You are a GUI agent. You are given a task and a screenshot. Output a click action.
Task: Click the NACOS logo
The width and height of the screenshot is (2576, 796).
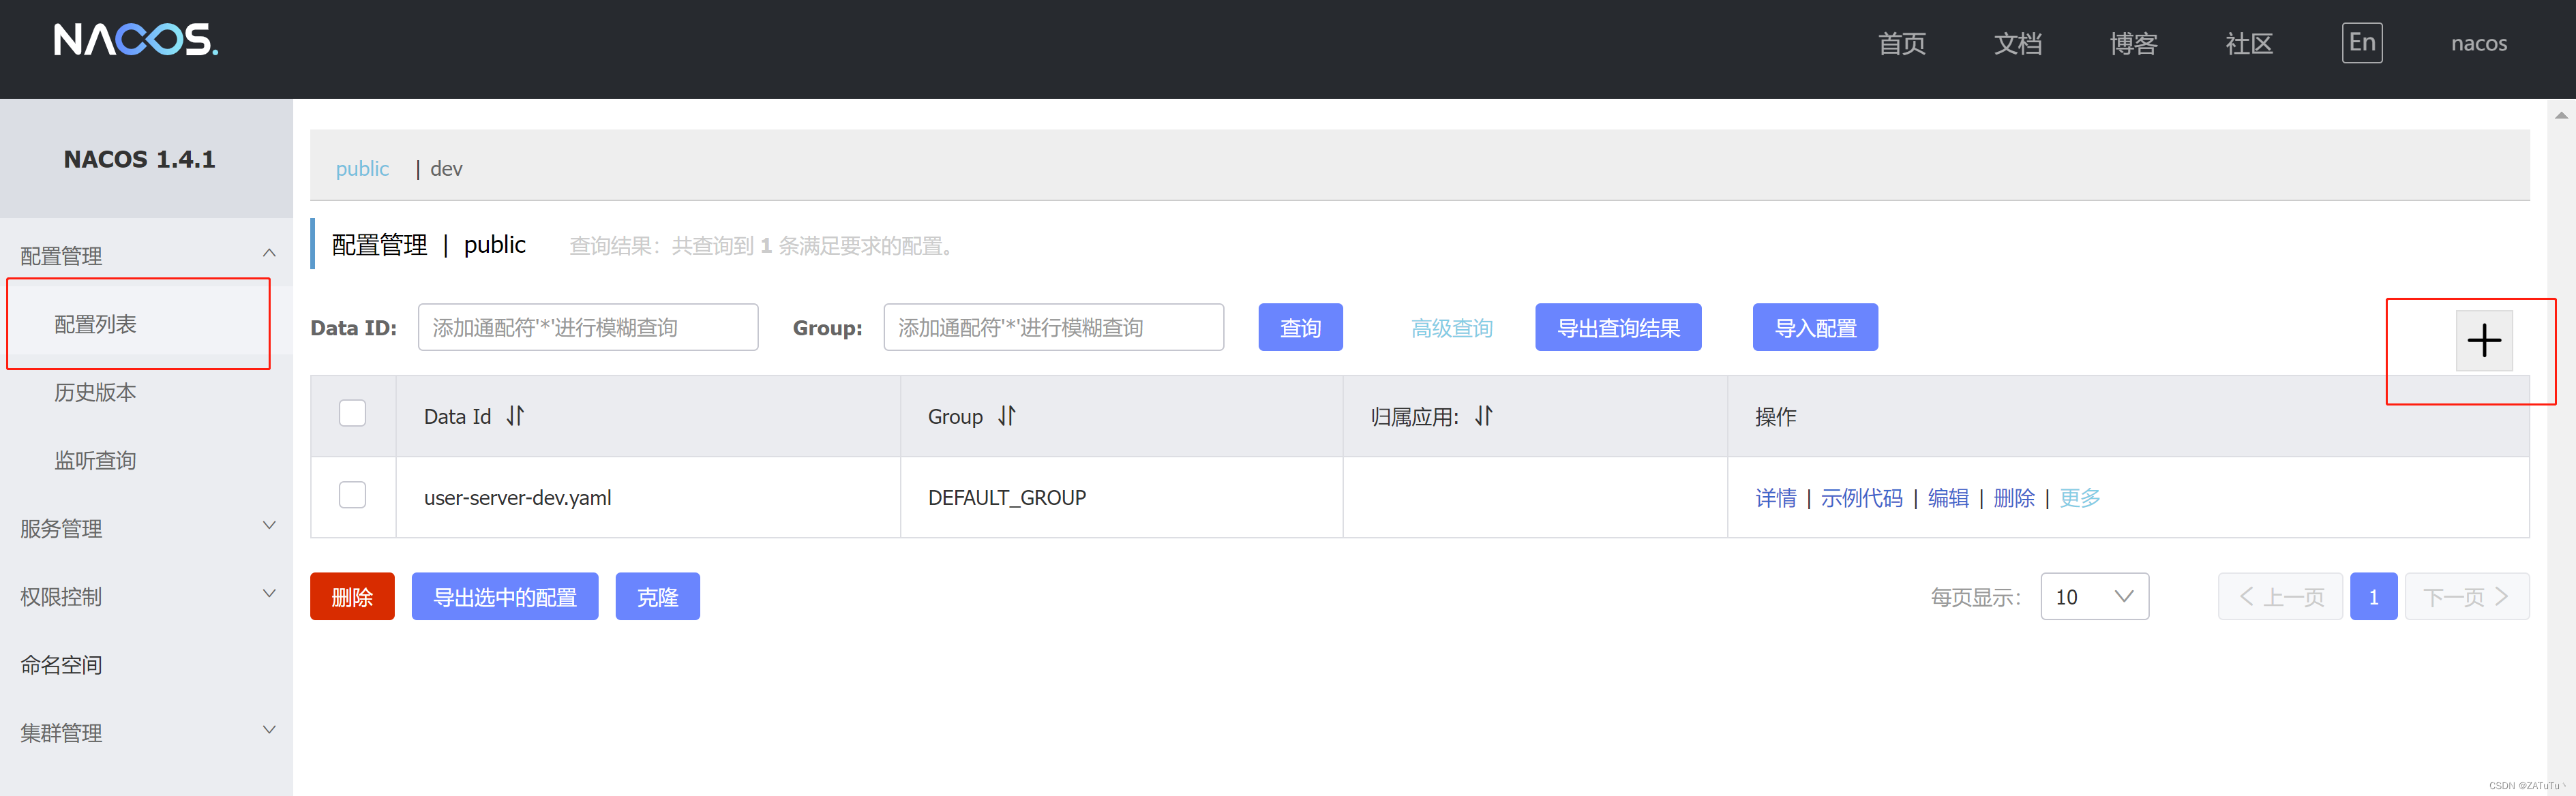coord(136,40)
